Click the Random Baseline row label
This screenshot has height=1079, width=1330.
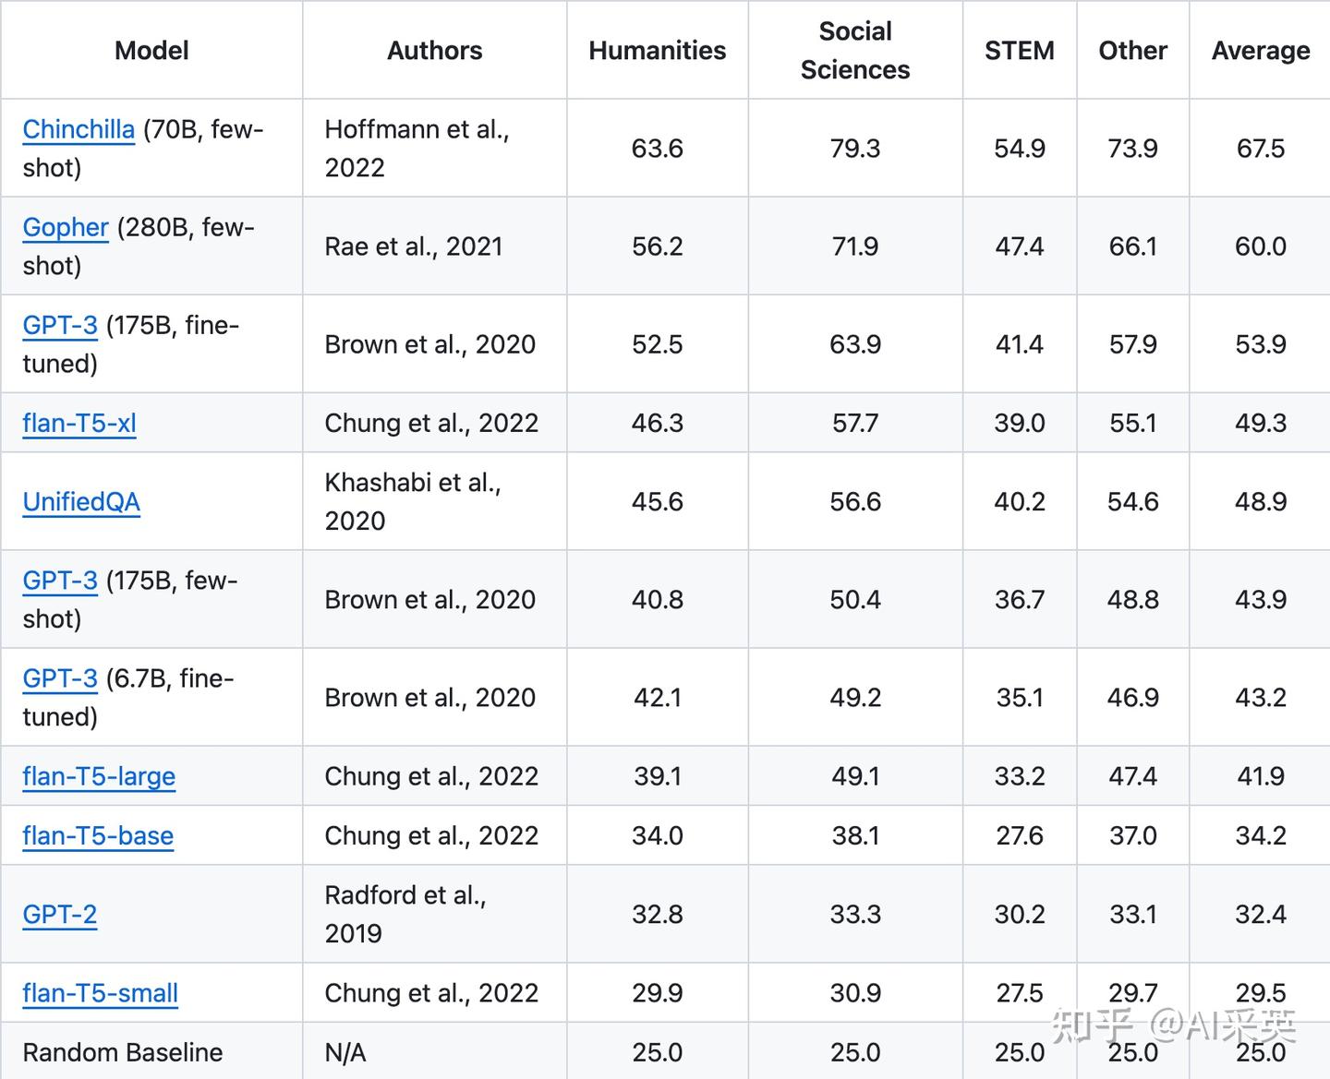(123, 1052)
